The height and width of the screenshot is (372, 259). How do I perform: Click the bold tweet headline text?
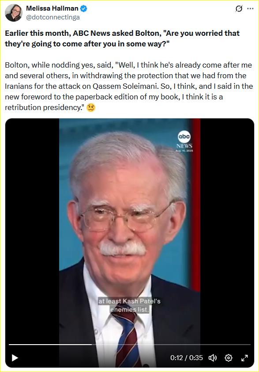click(122, 38)
